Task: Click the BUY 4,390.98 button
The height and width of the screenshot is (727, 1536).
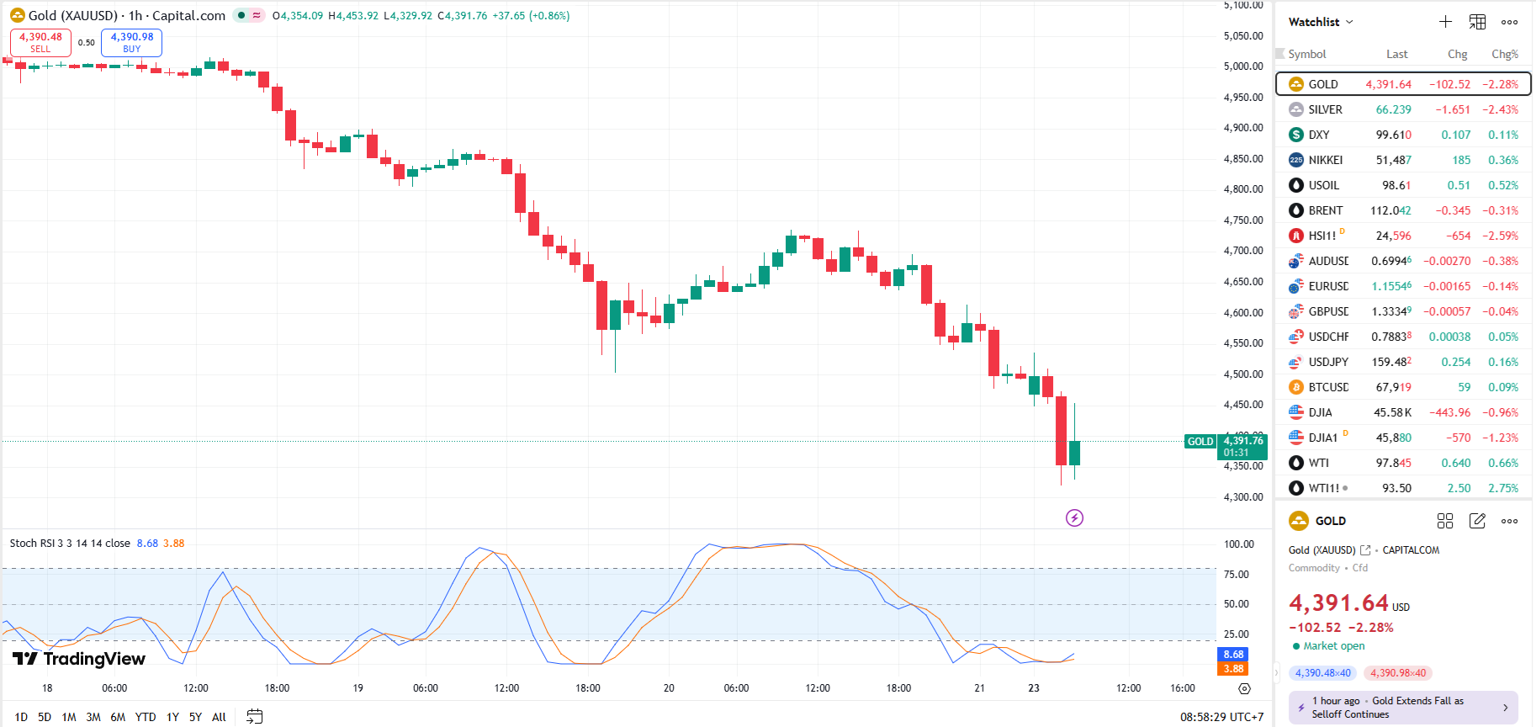Action: point(132,42)
